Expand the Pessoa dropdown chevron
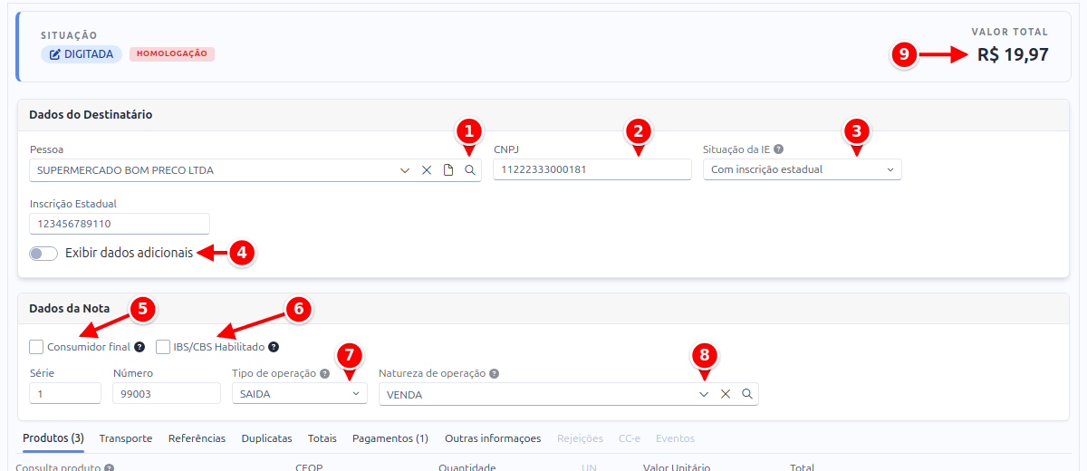 pyautogui.click(x=405, y=170)
